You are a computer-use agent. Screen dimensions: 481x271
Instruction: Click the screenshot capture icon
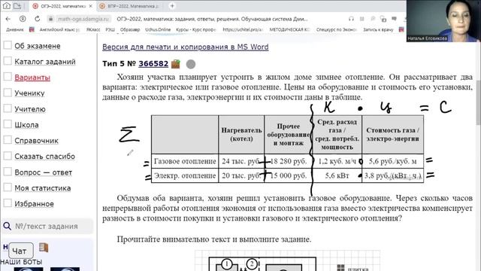[x=383, y=19]
